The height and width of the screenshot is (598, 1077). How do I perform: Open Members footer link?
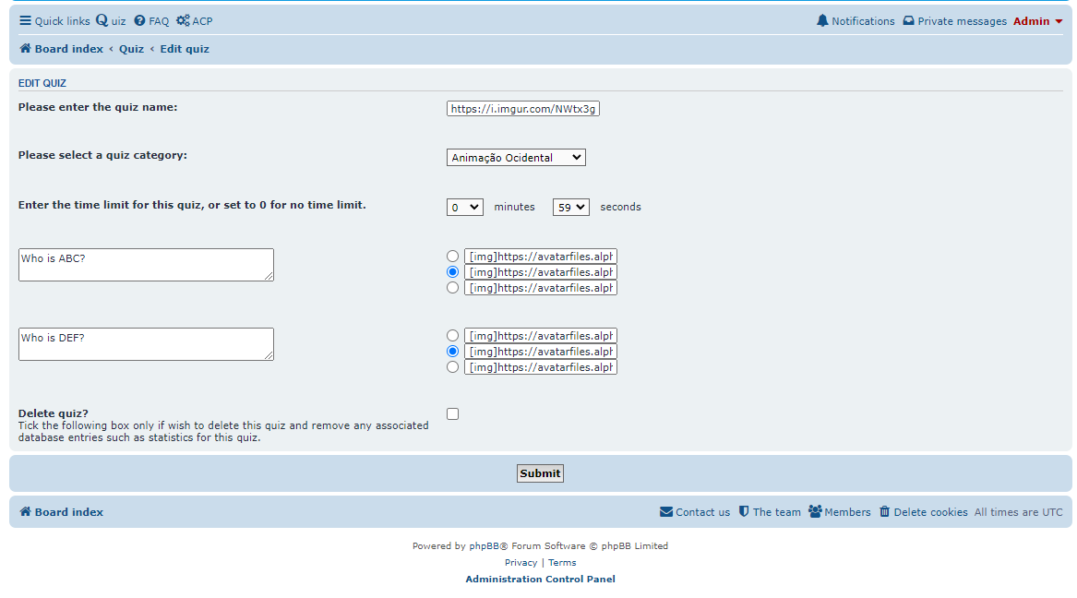click(x=839, y=512)
